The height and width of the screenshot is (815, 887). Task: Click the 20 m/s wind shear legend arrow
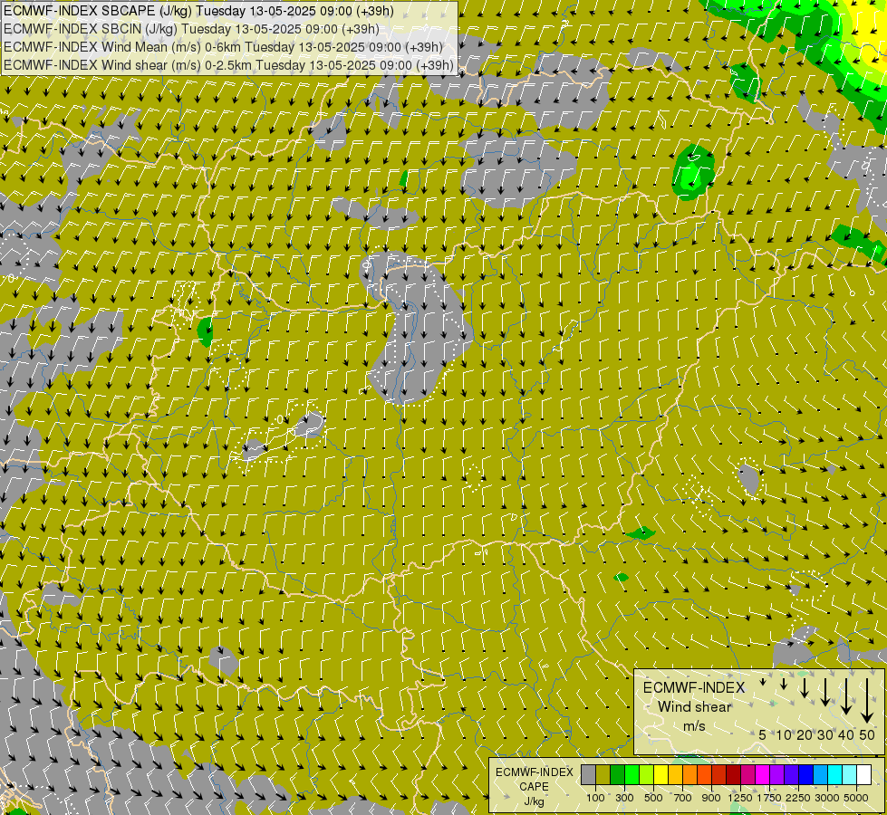(x=805, y=687)
